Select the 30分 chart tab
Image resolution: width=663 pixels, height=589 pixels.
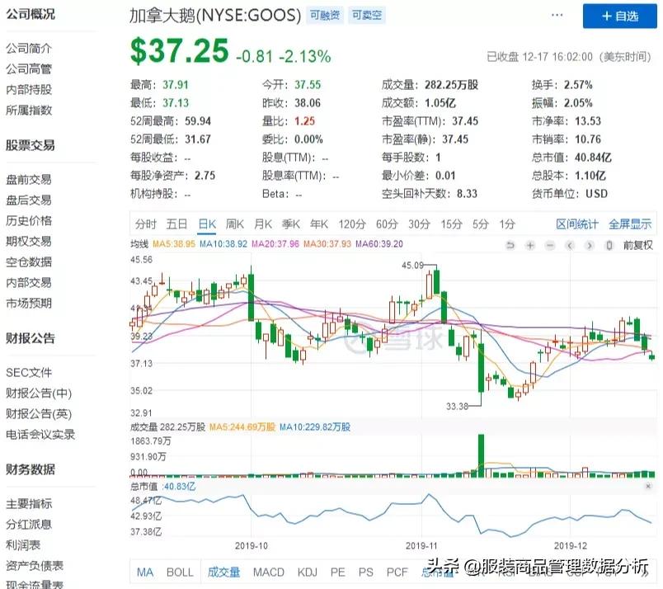point(419,224)
